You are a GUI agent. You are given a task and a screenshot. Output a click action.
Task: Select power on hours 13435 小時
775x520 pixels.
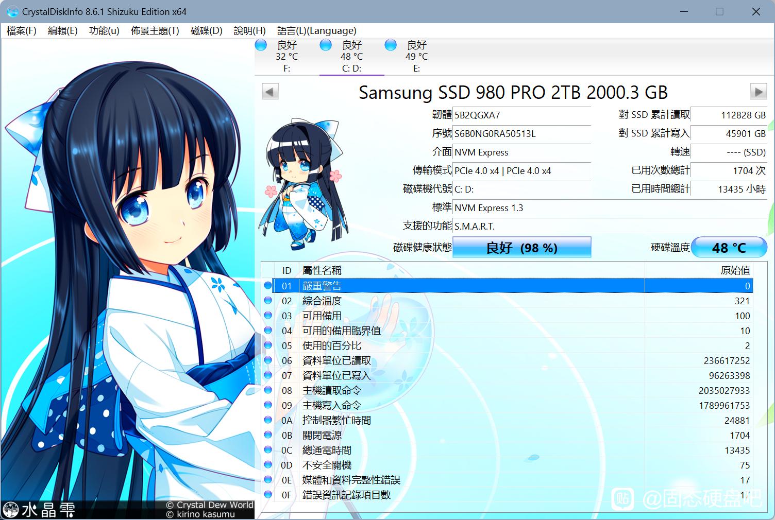(729, 189)
